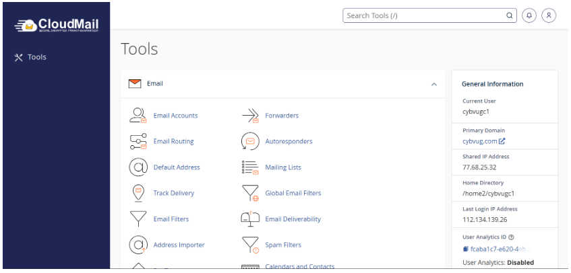
Task: Open the user account menu
Action: 549,15
